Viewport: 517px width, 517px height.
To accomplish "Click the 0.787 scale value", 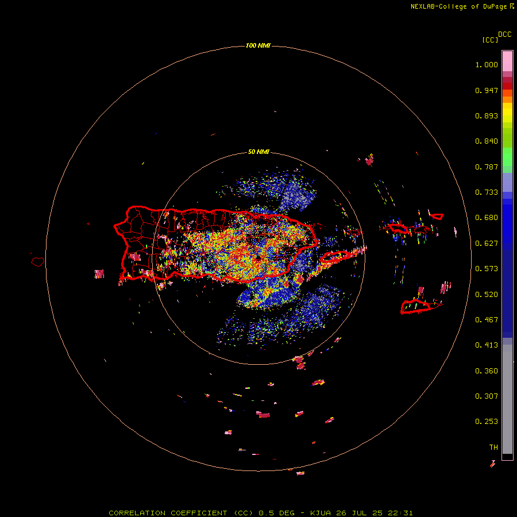I will click(x=487, y=167).
